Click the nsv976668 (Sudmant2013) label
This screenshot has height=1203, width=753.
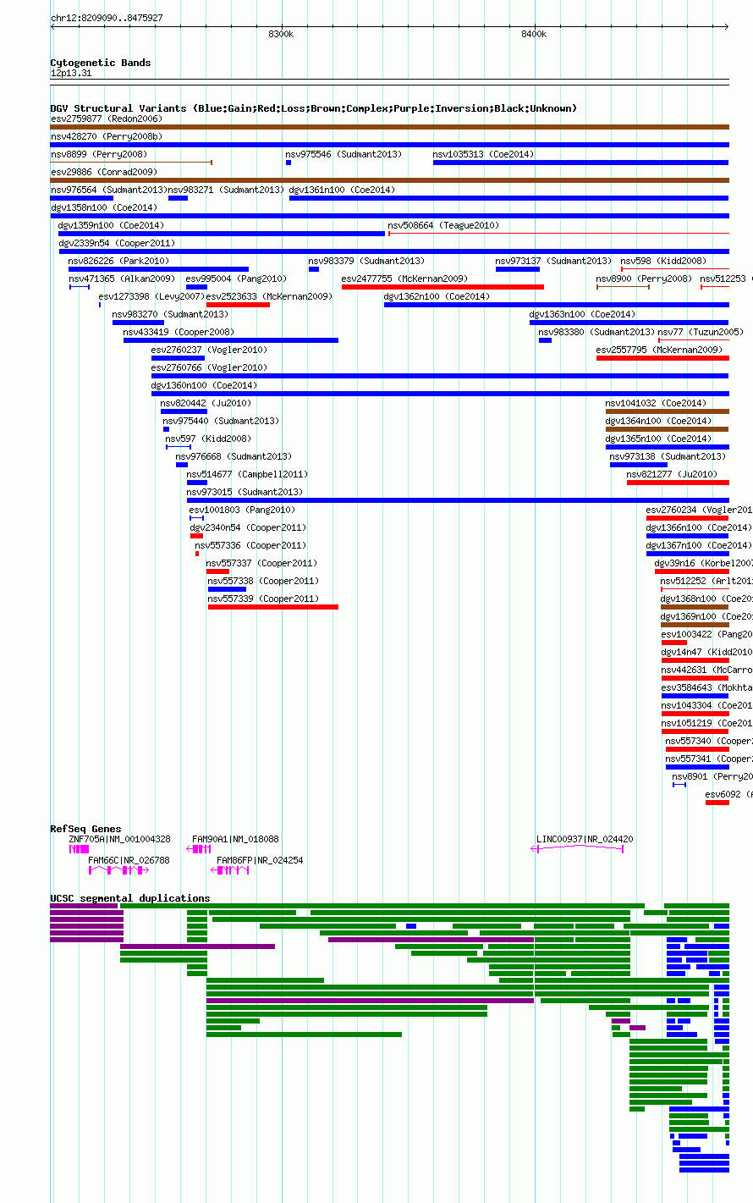234,456
